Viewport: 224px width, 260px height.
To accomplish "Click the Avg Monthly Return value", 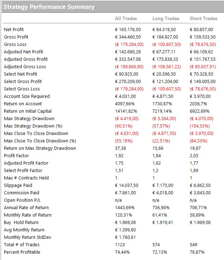I will [125, 230].
